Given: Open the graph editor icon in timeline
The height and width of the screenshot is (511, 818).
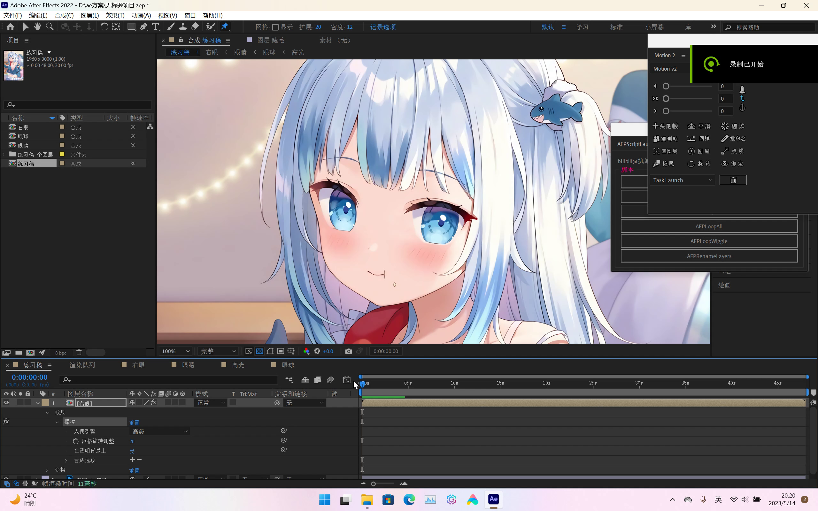Looking at the screenshot, I should tap(346, 380).
